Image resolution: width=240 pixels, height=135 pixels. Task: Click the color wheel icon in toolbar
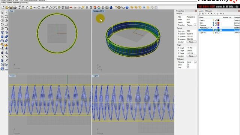pos(99,7)
